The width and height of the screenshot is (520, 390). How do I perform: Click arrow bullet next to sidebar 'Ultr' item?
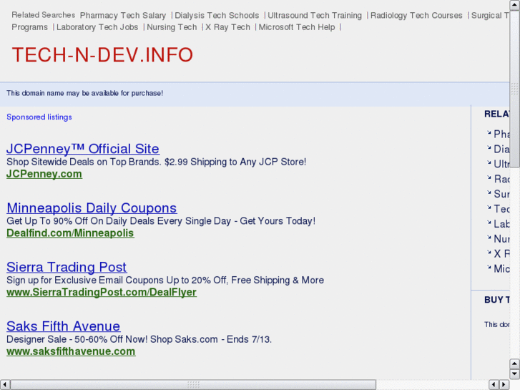(489, 162)
